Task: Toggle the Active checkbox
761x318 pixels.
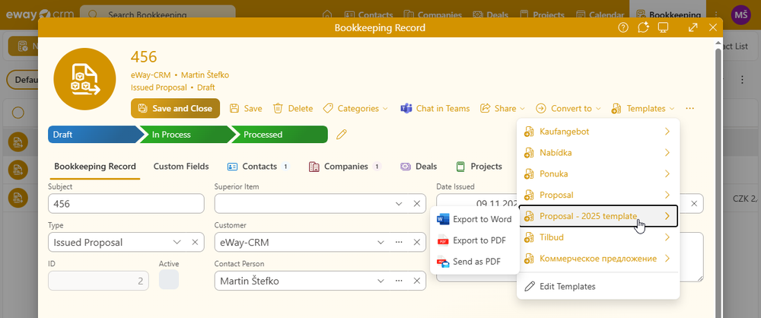Action: coord(169,280)
